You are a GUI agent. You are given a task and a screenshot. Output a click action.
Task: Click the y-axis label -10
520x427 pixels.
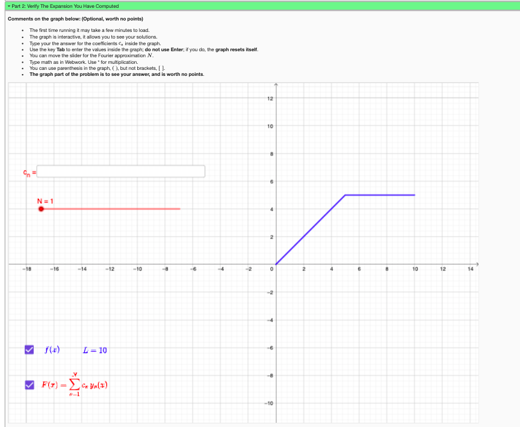pyautogui.click(x=269, y=404)
